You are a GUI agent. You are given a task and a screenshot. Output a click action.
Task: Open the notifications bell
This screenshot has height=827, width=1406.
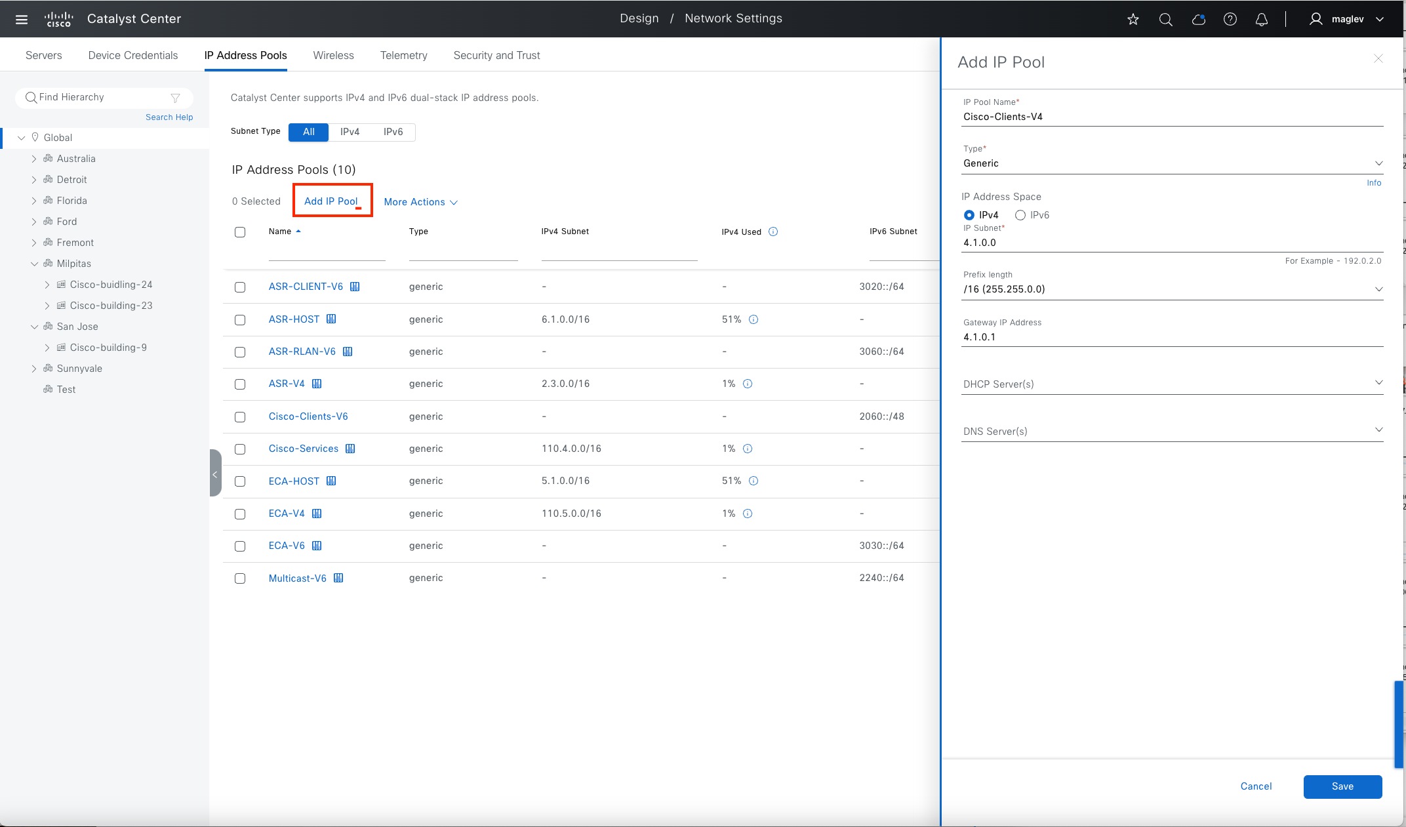(x=1261, y=19)
